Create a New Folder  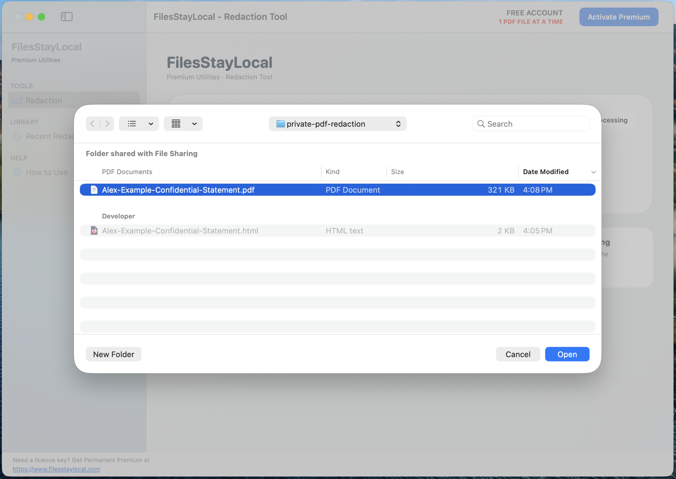pyautogui.click(x=114, y=354)
